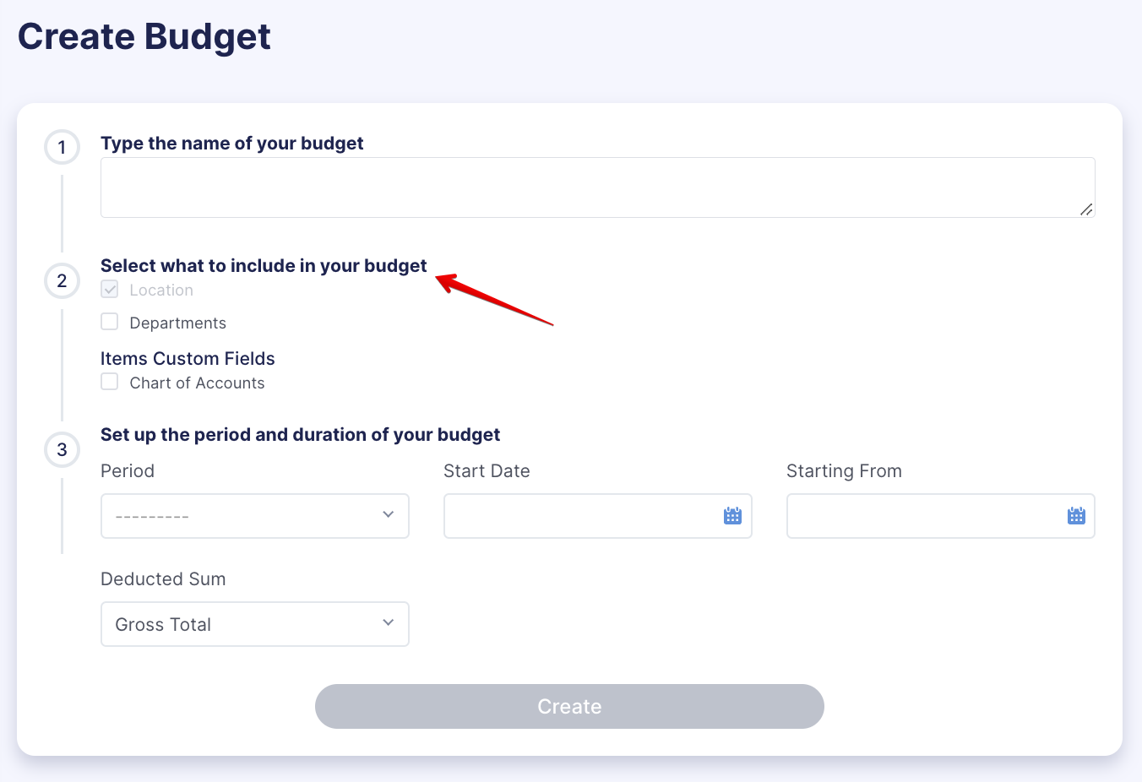1142x782 pixels.
Task: Click the checked Location checkbox
Action: point(109,288)
